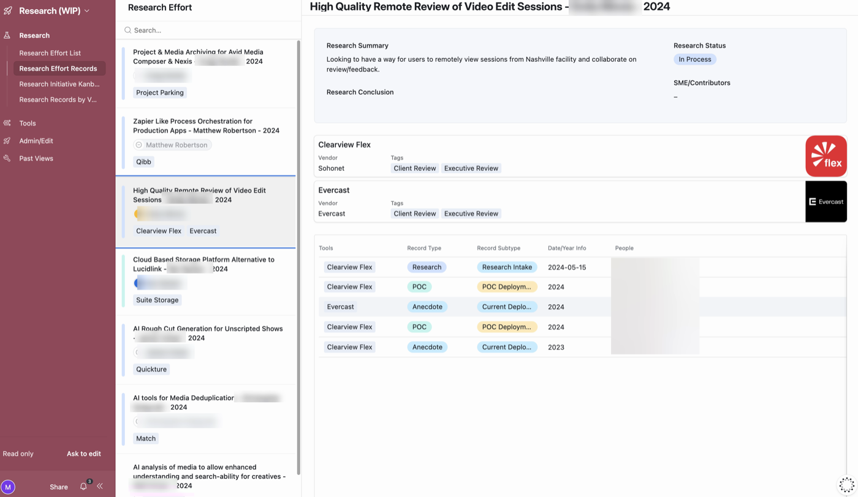Click the Tools section icon

pos(7,123)
